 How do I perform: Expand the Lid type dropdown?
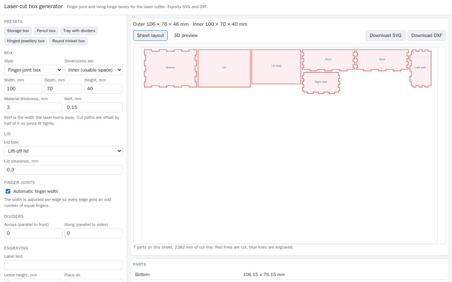(x=63, y=151)
